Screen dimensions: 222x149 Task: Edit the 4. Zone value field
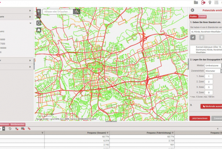coord(209,93)
